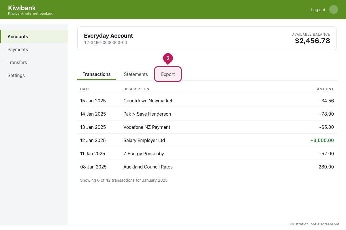Click the DESCRIPTION column header
Image resolution: width=346 pixels, height=230 pixels.
click(x=136, y=89)
